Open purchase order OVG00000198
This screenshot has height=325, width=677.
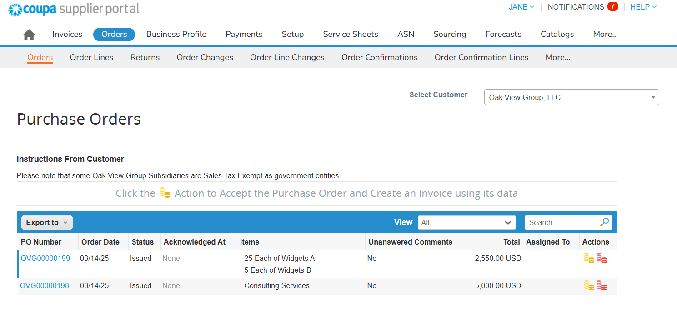(45, 285)
